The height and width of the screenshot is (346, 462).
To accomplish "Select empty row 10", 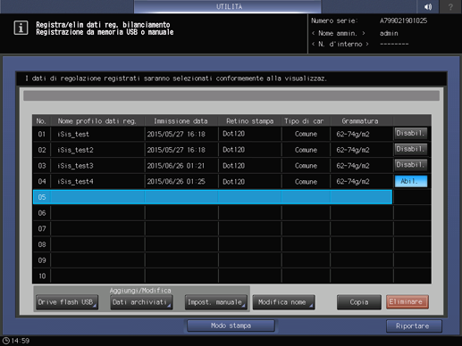I will coord(213,276).
